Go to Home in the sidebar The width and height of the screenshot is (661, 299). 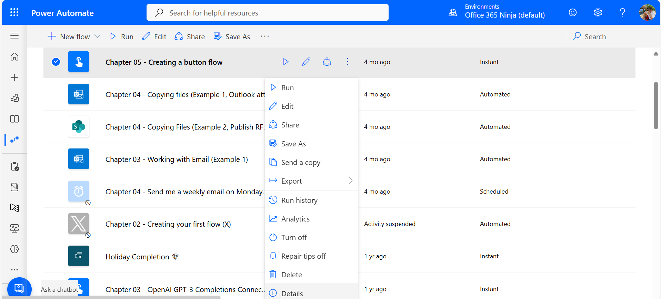click(x=14, y=56)
